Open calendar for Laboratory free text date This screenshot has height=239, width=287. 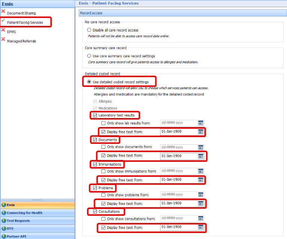click(x=201, y=132)
